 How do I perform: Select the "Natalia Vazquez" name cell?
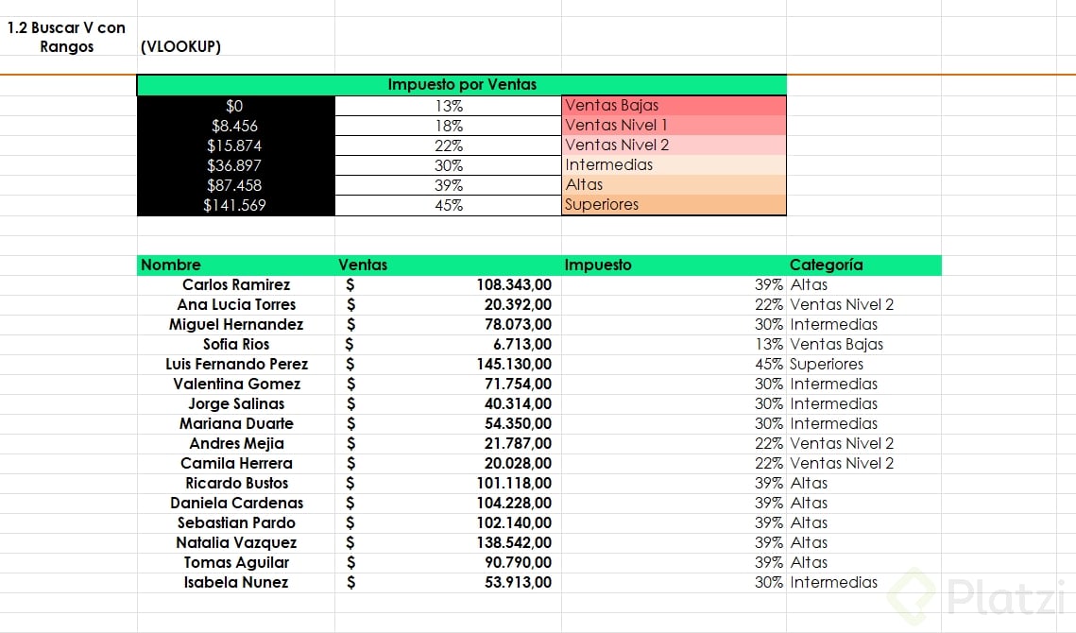236,543
